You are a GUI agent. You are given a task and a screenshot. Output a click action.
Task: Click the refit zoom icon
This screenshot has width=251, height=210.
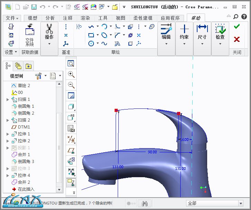pos(71,64)
